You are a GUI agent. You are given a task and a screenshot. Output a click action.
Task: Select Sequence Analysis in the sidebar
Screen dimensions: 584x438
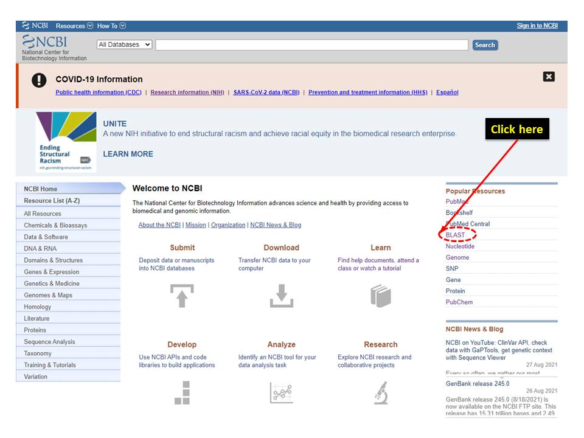[49, 342]
